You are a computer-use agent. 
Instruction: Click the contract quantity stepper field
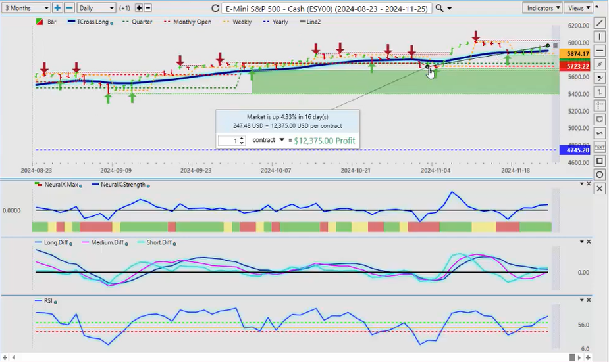(232, 141)
